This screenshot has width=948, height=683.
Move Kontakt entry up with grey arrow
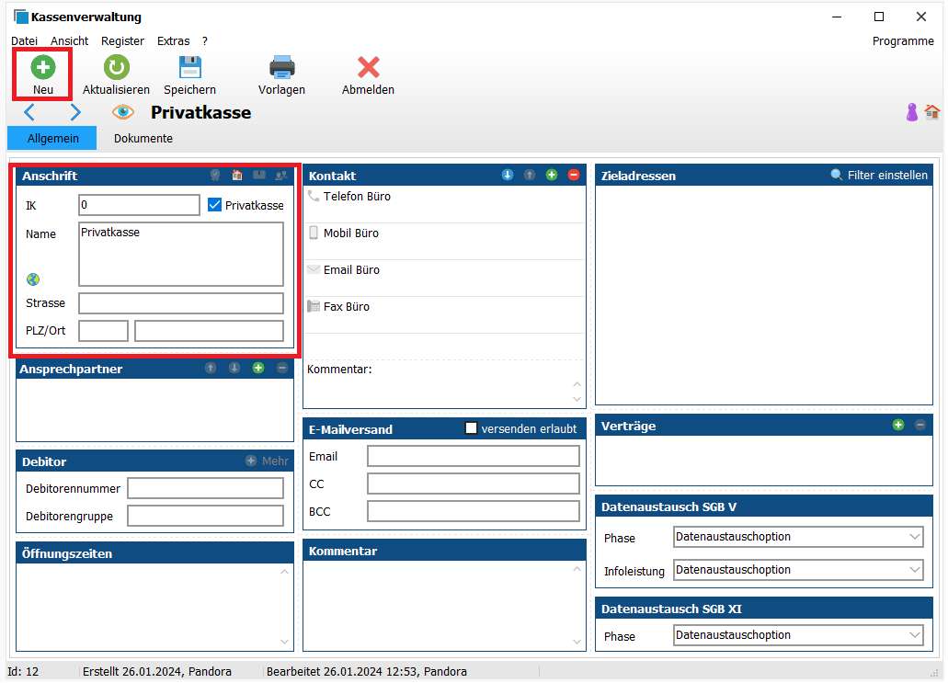(x=530, y=175)
